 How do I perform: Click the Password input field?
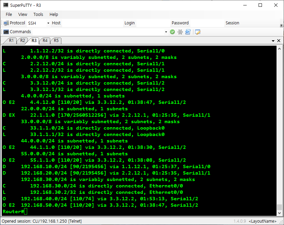[x=207, y=23]
